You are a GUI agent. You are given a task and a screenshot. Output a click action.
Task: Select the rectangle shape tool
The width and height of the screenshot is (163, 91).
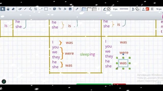[x=46, y=9]
